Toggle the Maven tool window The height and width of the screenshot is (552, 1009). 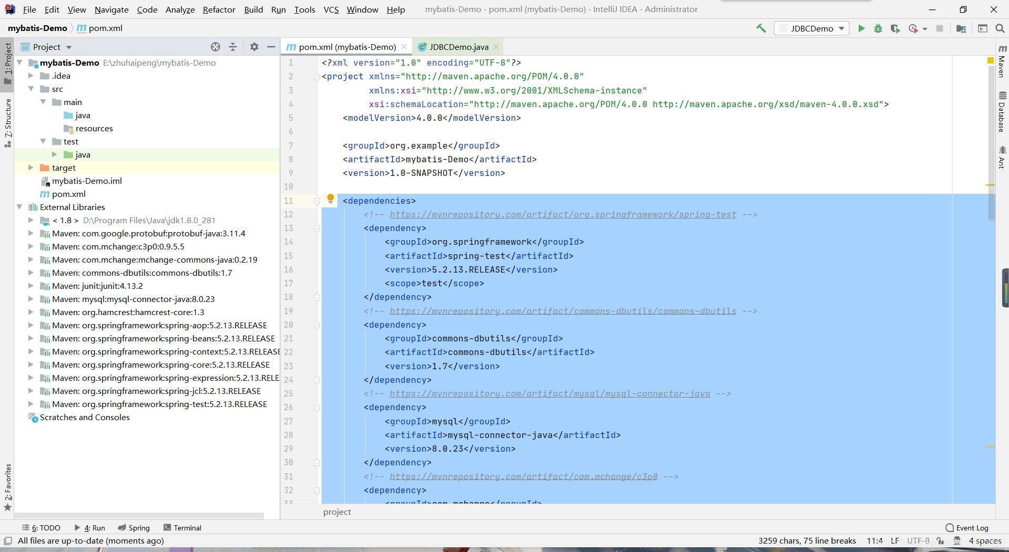(x=1002, y=62)
